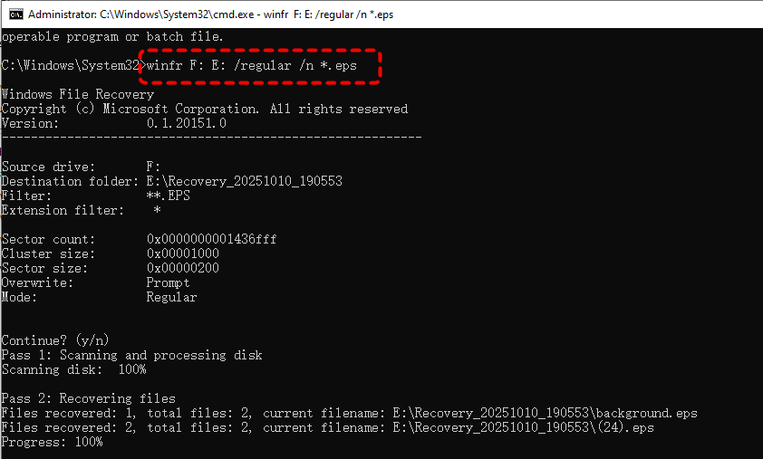Screen dimensions: 763x459
Task: Click the C:\Windows\System32 prompt path
Action: click(71, 65)
